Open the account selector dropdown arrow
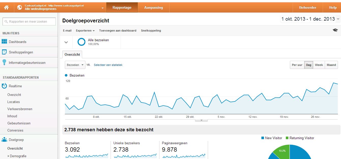This screenshot has height=159, width=341. [102, 8]
